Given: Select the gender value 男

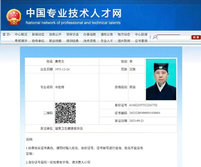Looking at the screenshot, I should (x=131, y=61).
